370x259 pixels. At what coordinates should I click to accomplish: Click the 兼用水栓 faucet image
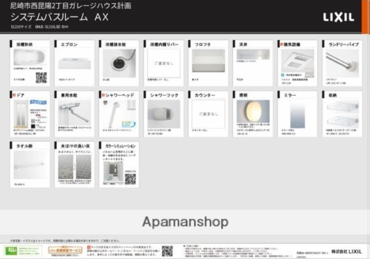(75, 111)
